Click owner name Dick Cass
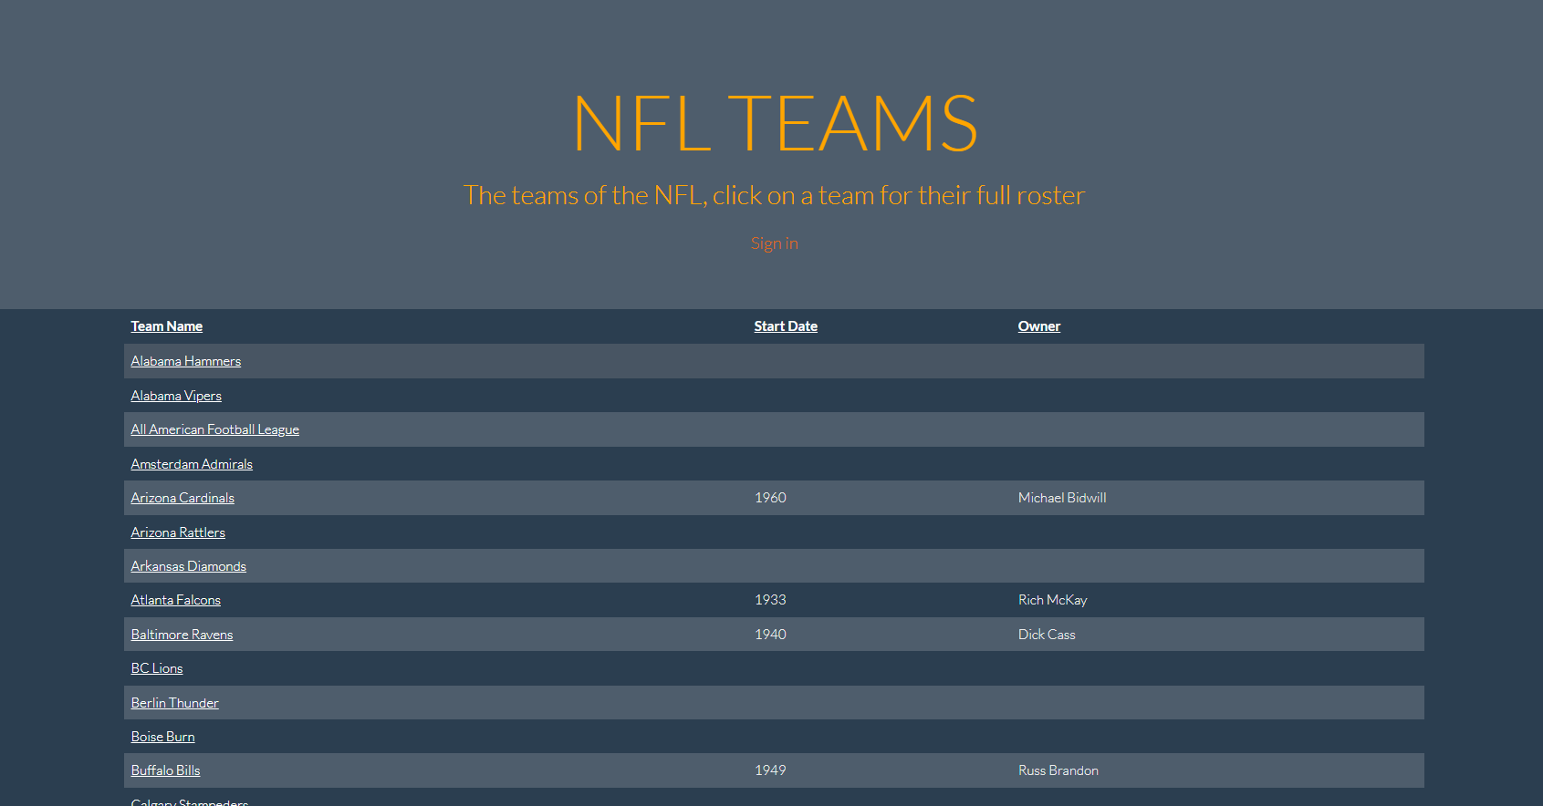Image resolution: width=1543 pixels, height=806 pixels. tap(1047, 635)
